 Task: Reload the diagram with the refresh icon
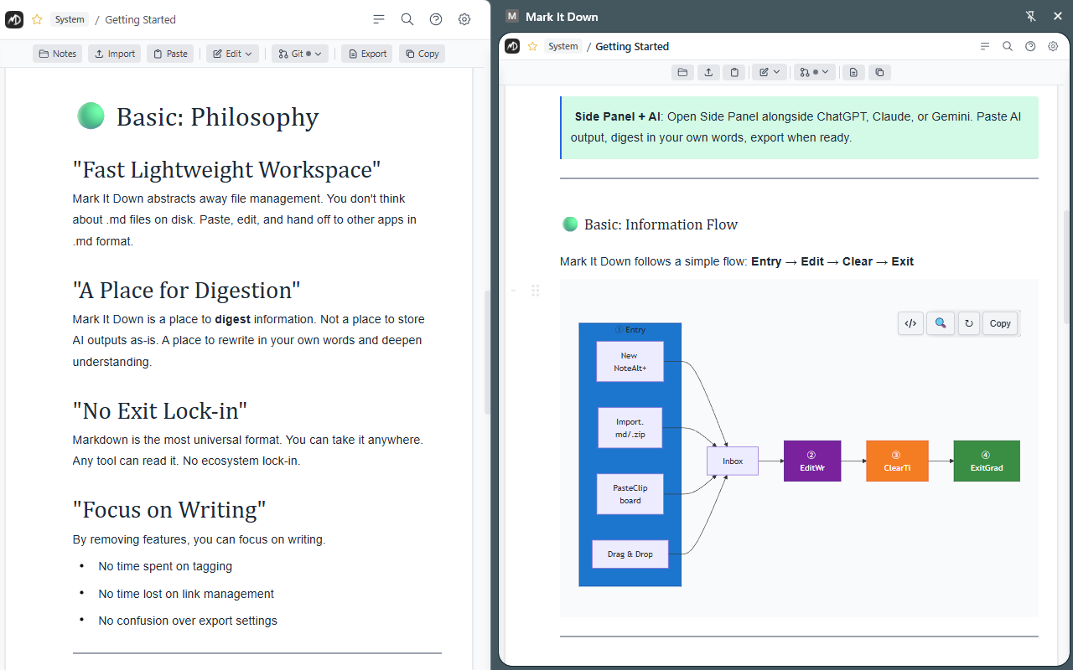[969, 323]
